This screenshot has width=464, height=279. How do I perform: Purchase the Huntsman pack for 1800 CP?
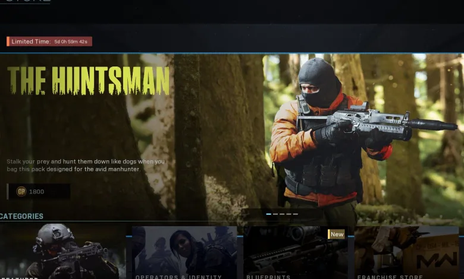39,192
